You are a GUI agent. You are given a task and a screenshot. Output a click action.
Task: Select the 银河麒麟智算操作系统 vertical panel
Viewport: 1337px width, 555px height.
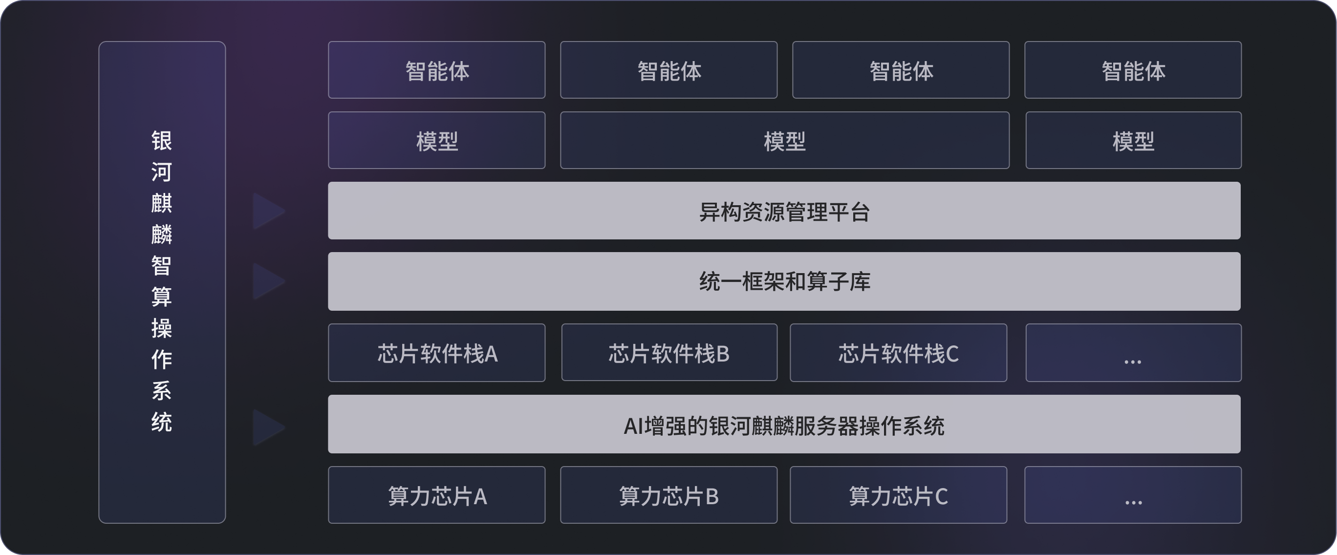[162, 282]
